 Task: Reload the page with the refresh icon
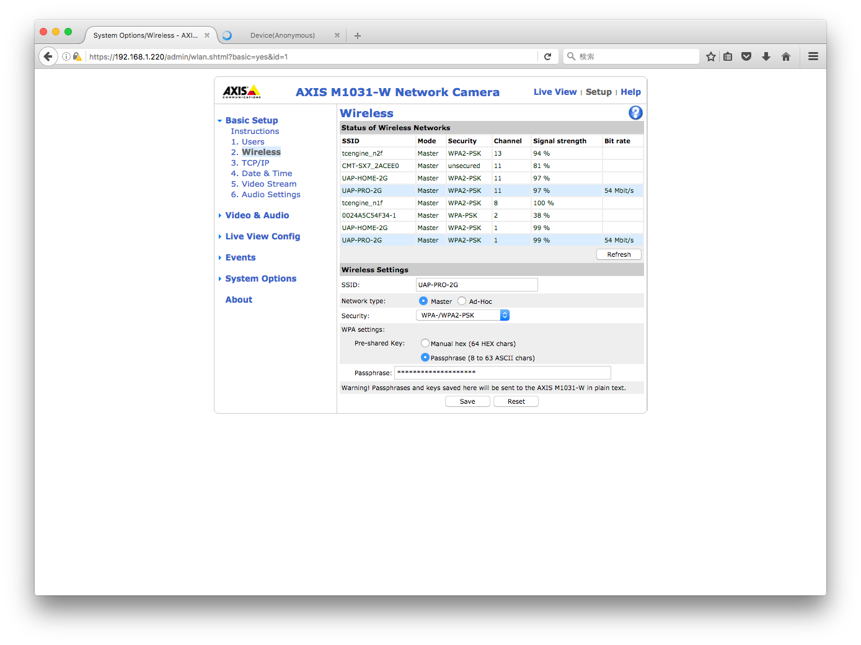(548, 56)
